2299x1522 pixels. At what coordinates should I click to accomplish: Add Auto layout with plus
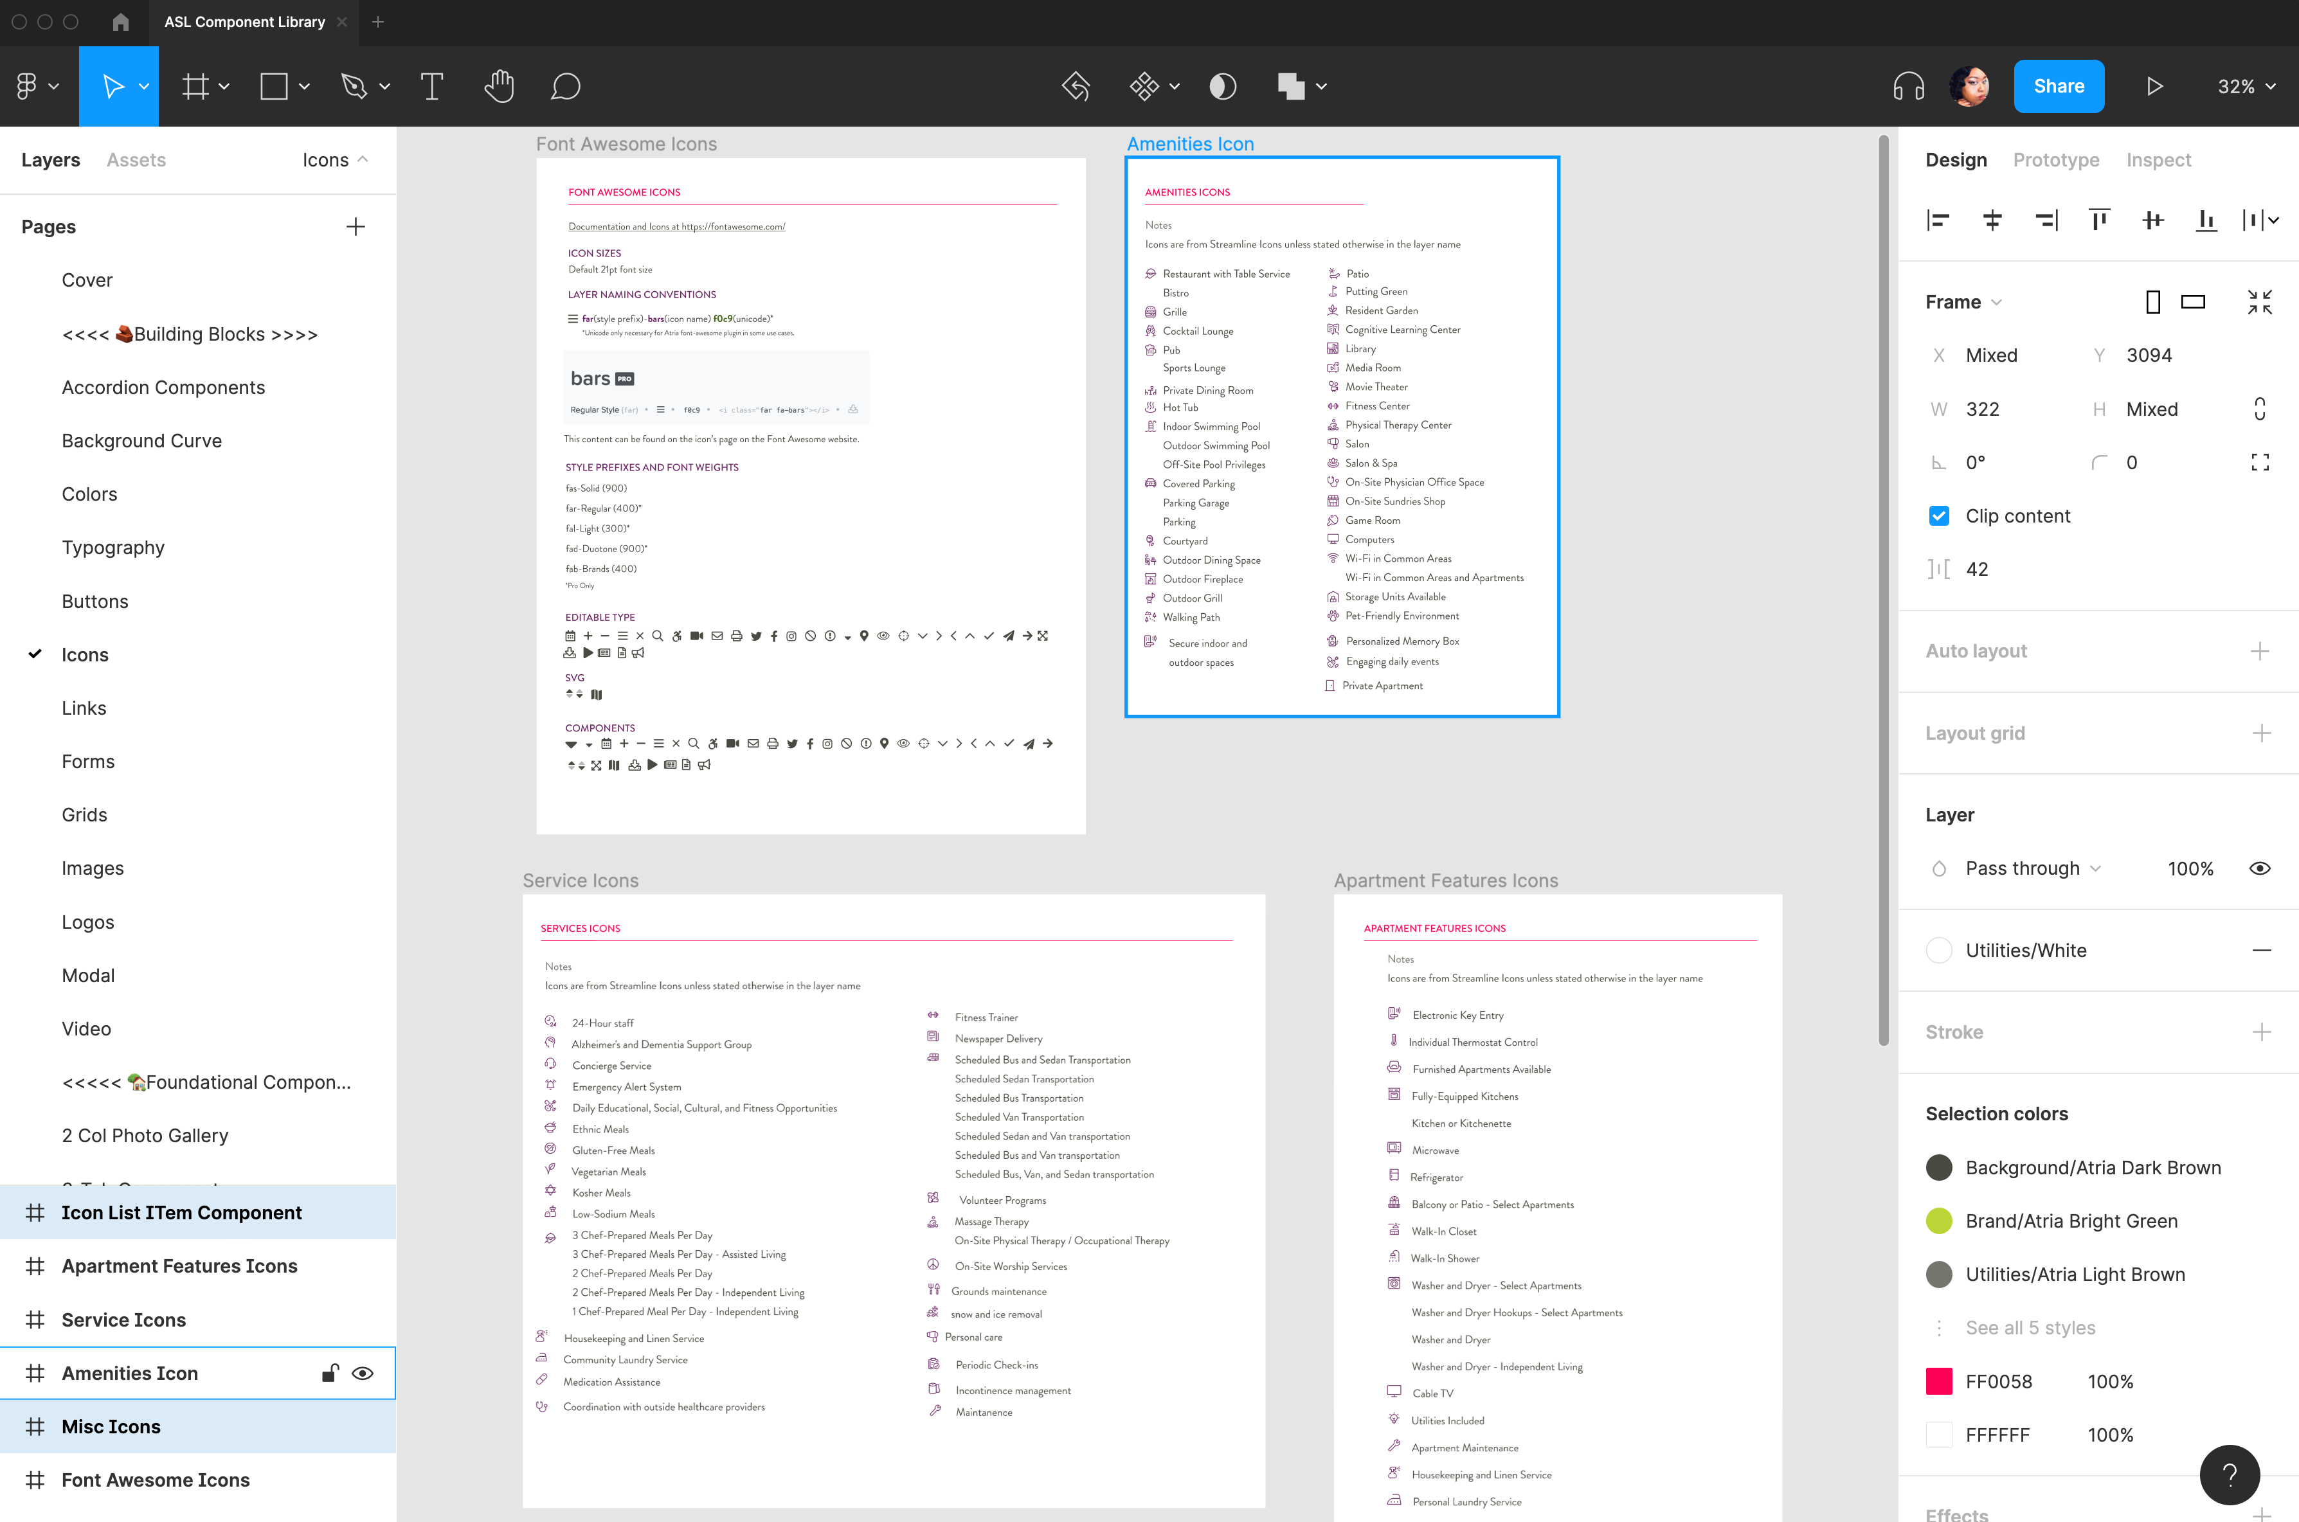click(2259, 650)
